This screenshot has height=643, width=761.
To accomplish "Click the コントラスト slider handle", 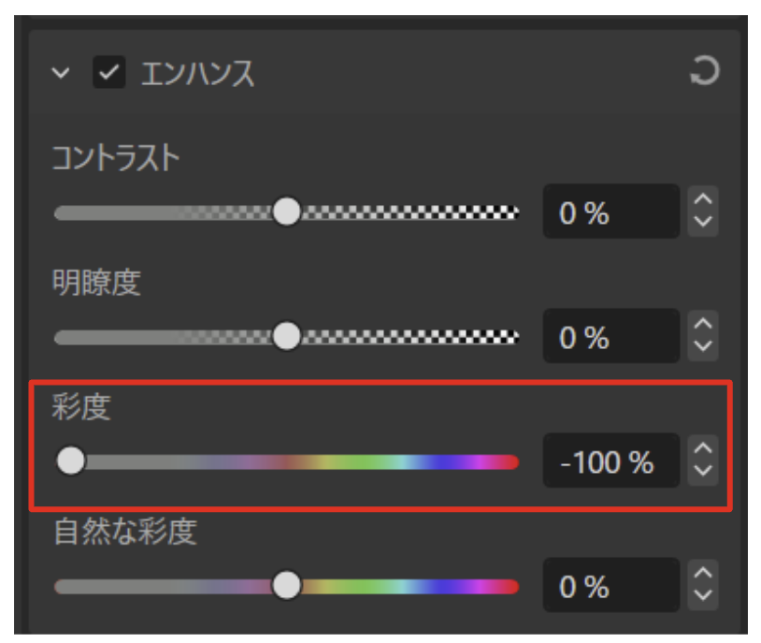I will coord(287,212).
